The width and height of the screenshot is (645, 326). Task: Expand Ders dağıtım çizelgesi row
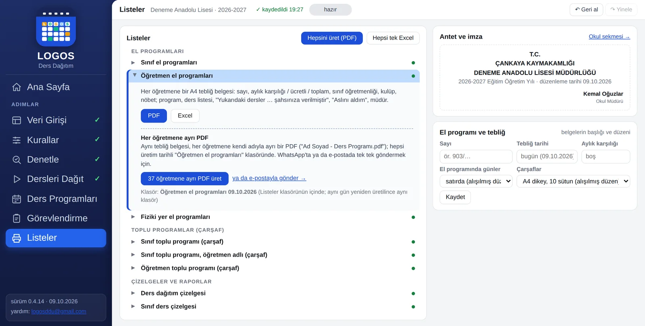point(273,293)
